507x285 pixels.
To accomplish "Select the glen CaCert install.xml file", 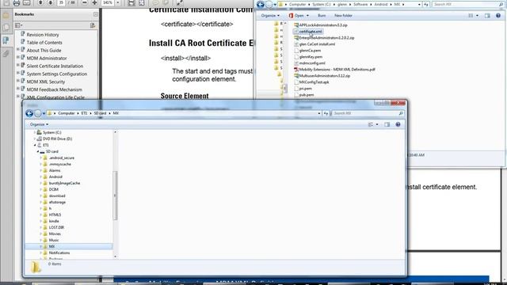I will pyautogui.click(x=314, y=44).
